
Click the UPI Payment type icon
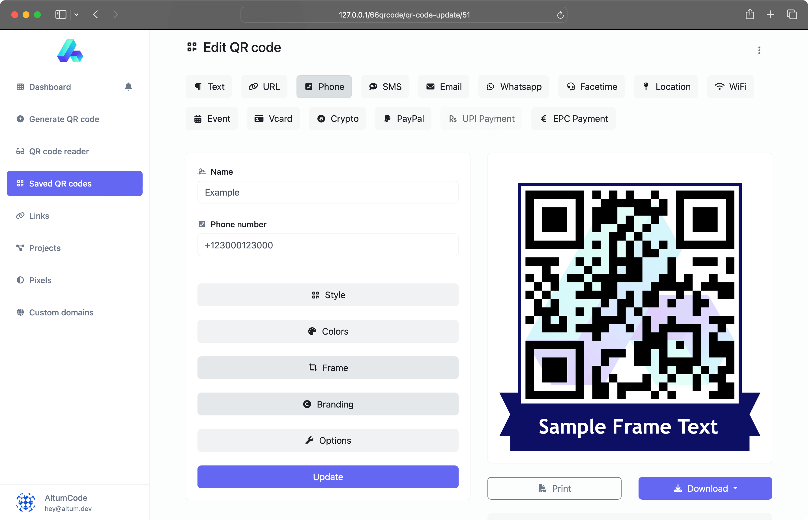coord(454,118)
